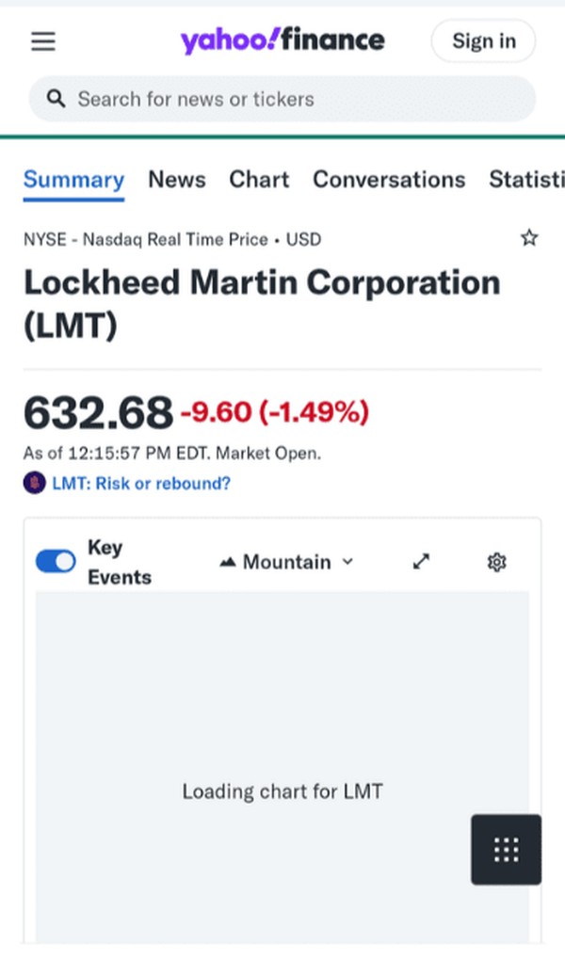The width and height of the screenshot is (565, 959).
Task: Open the hamburger navigation menu
Action: point(43,41)
